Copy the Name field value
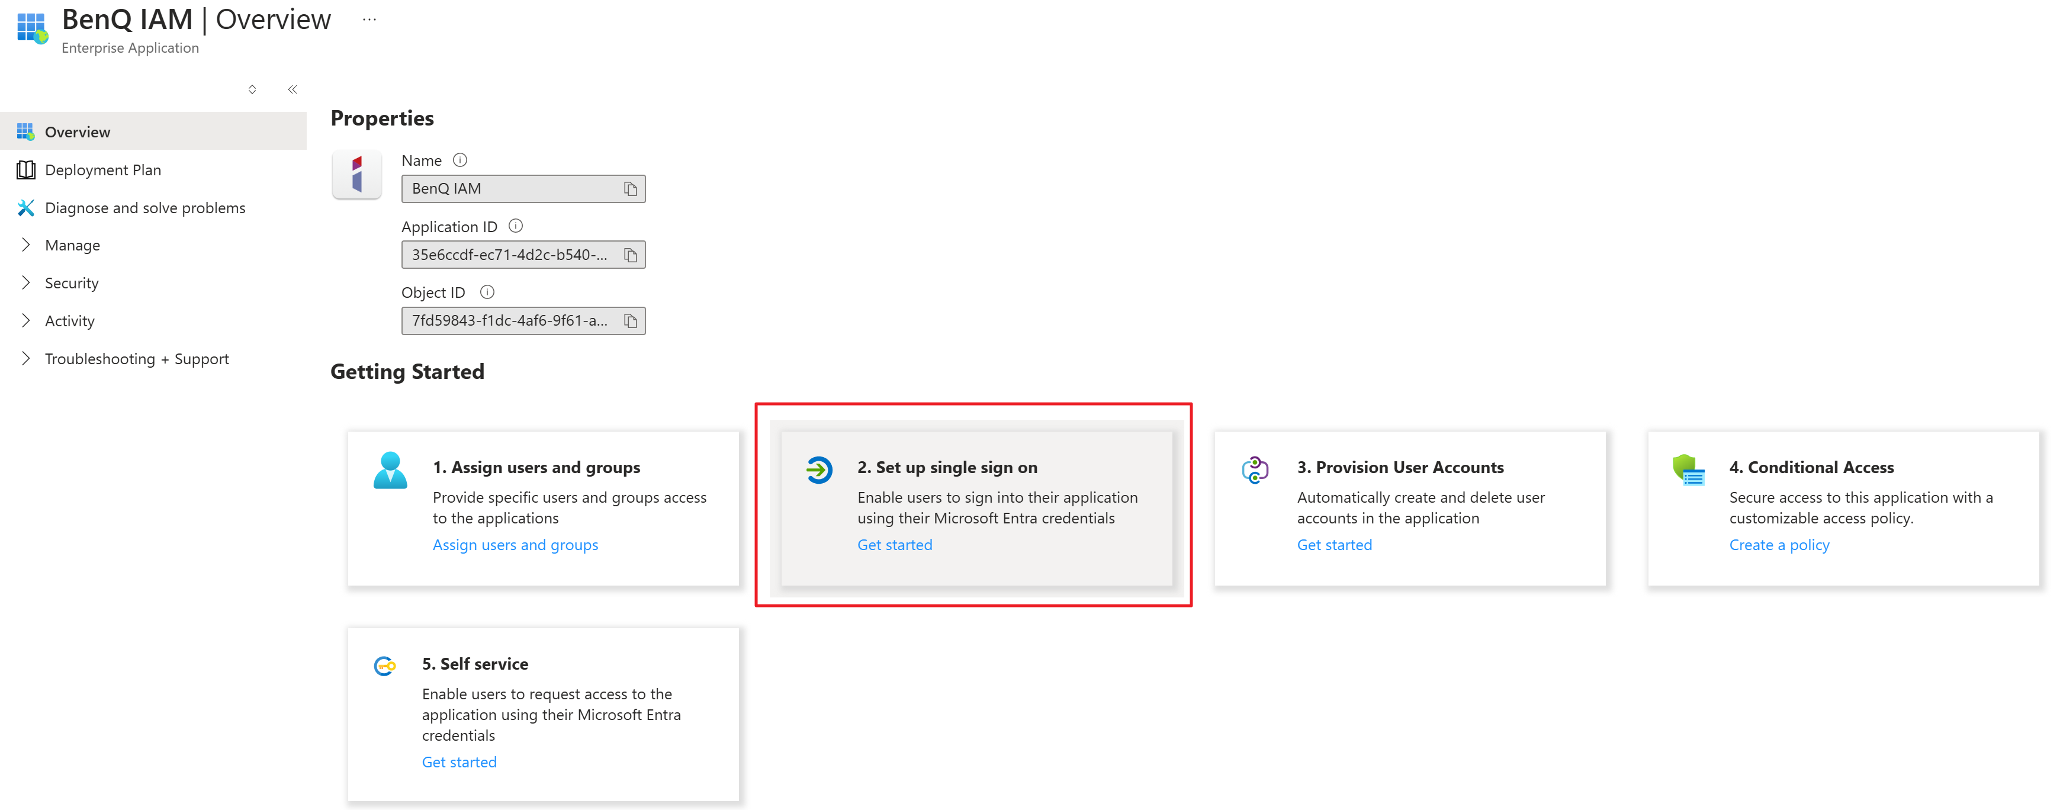The width and height of the screenshot is (2060, 810). click(630, 189)
